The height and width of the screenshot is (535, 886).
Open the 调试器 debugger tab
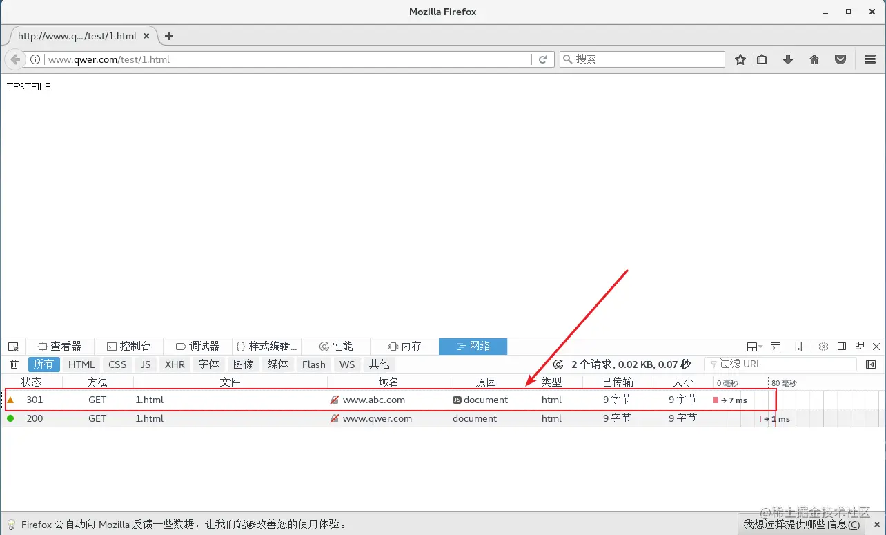pyautogui.click(x=197, y=347)
